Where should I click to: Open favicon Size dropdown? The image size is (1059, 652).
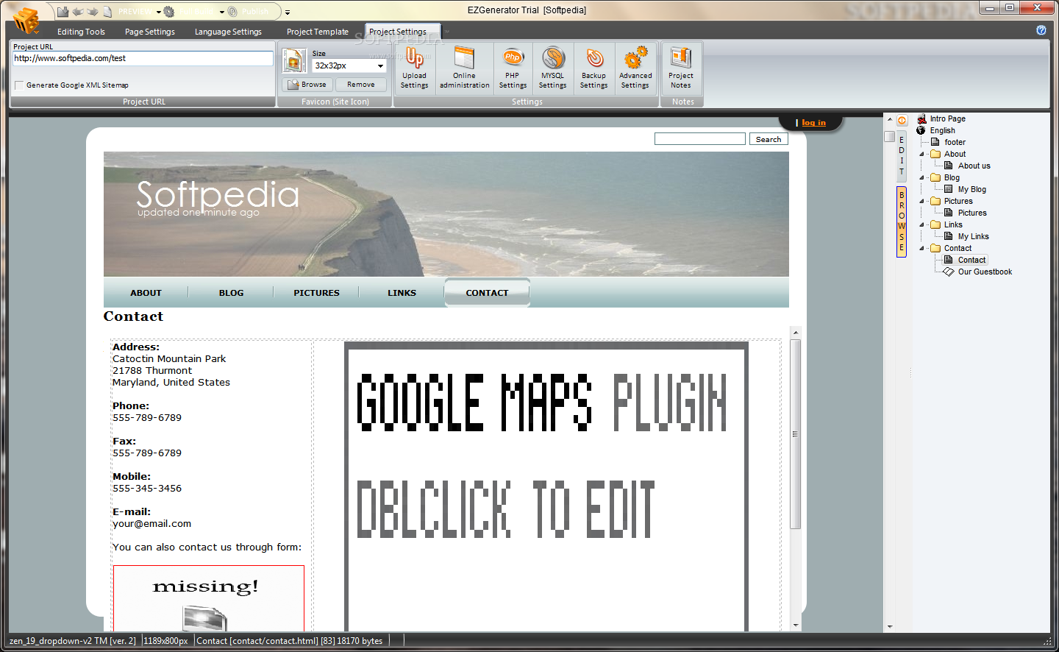(x=380, y=65)
